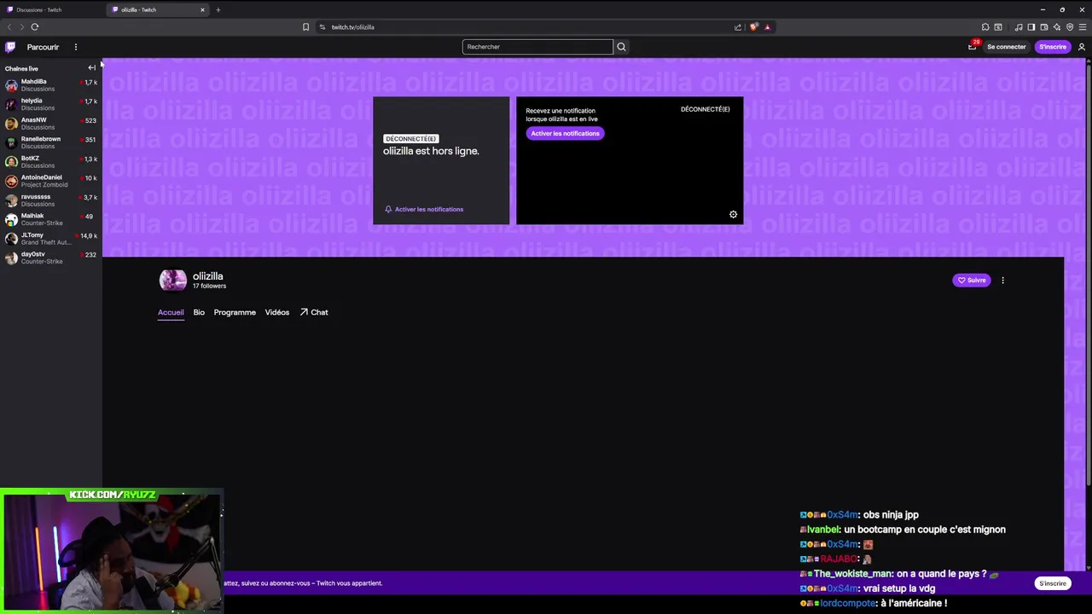This screenshot has height=614, width=1092.
Task: Select the oliizilla - Twitch browser tab
Action: point(158,9)
